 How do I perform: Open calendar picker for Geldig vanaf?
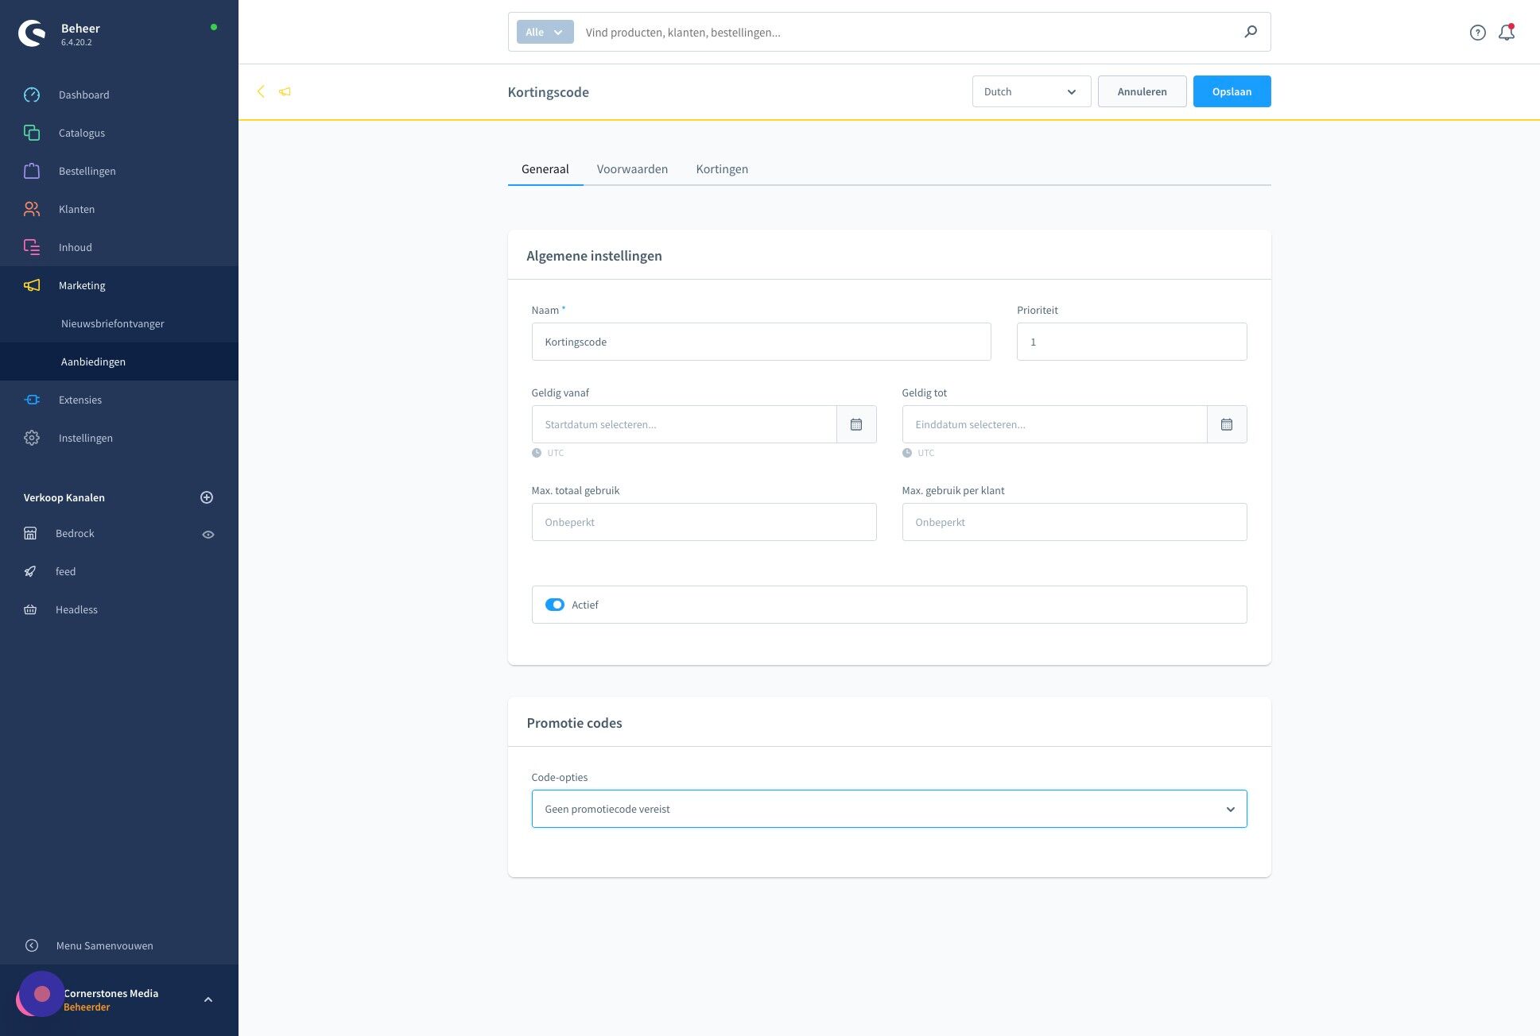click(x=856, y=424)
